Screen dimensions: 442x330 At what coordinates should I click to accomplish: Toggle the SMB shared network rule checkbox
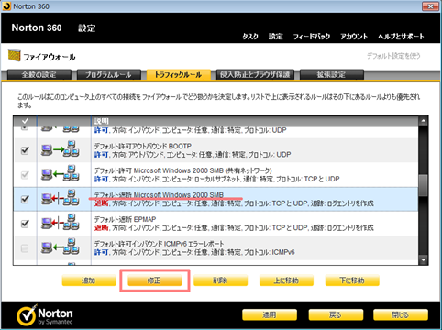(x=25, y=175)
